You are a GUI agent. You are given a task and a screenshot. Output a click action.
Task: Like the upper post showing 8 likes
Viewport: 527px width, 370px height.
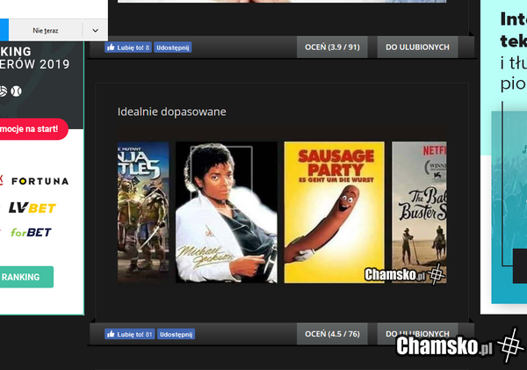(128, 47)
